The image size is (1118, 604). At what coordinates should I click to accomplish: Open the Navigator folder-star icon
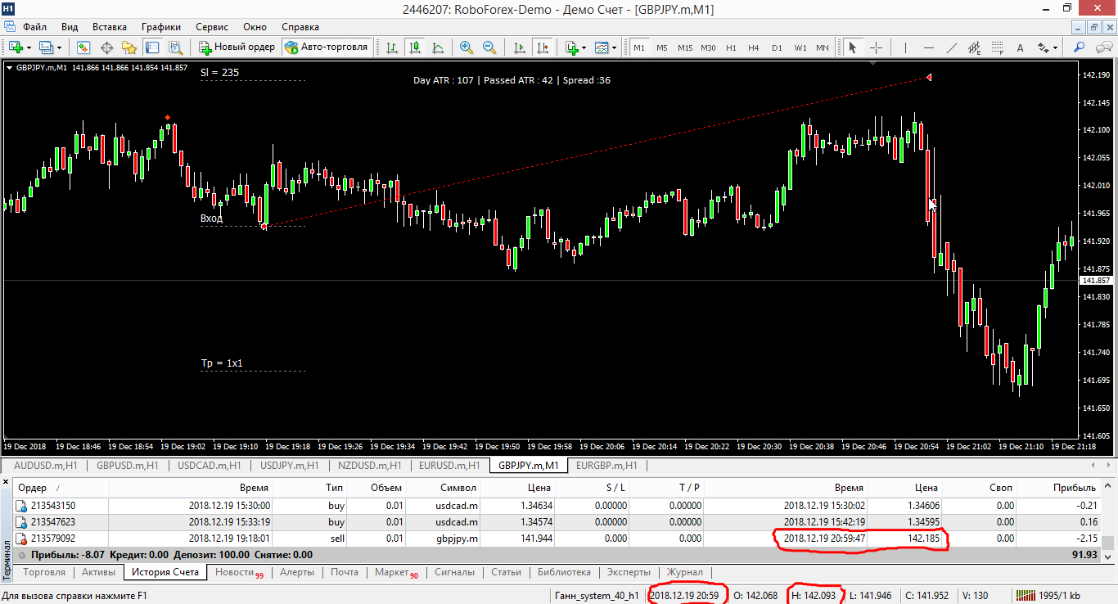(x=129, y=47)
